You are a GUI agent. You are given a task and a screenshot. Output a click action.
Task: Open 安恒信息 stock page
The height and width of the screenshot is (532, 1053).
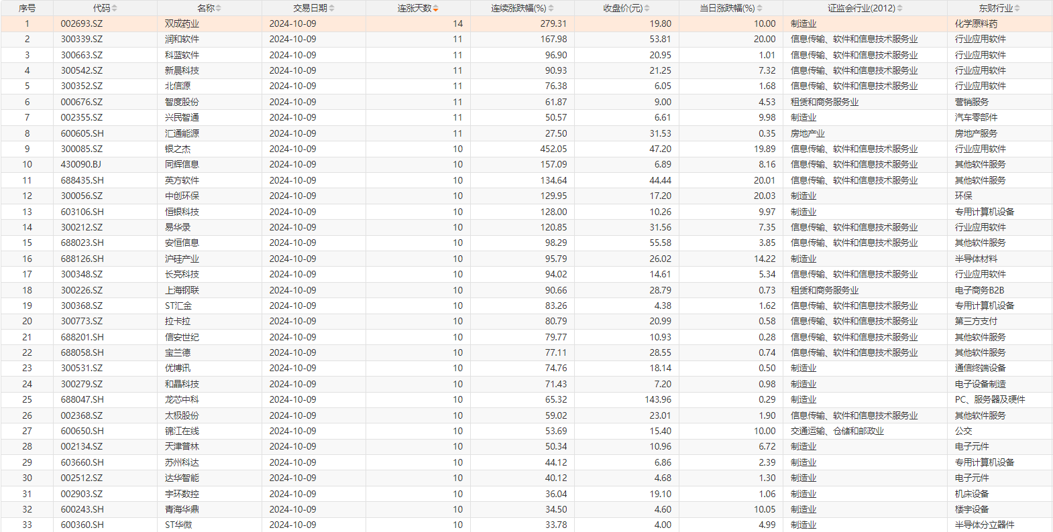click(182, 243)
